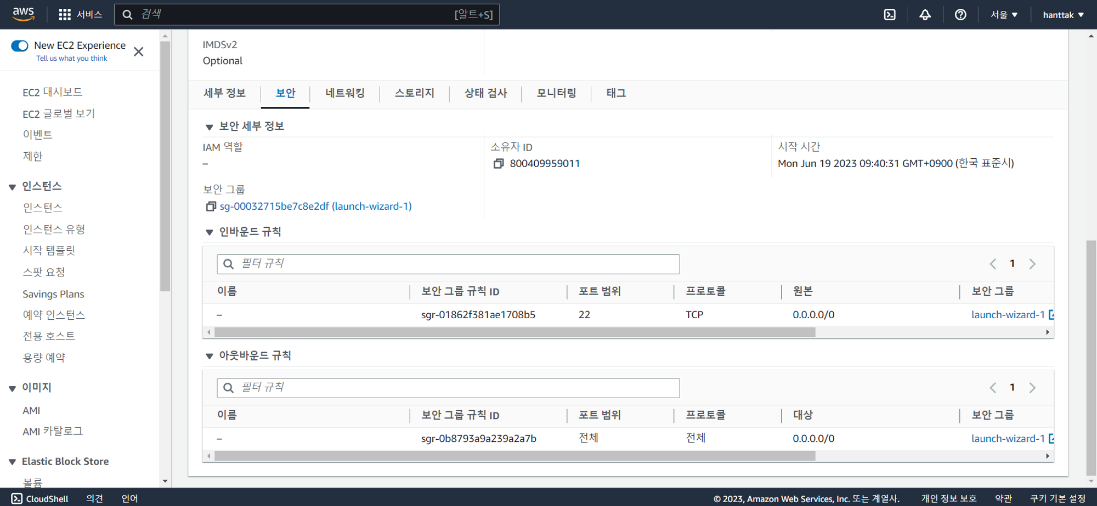Screen dimensions: 1097x506
Task: Click the CloudShell icon in footer
Action: (x=17, y=498)
